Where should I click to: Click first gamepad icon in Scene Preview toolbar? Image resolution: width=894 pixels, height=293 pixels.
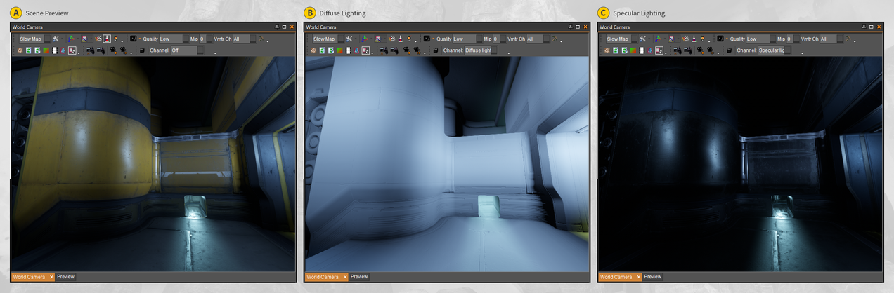coord(90,50)
